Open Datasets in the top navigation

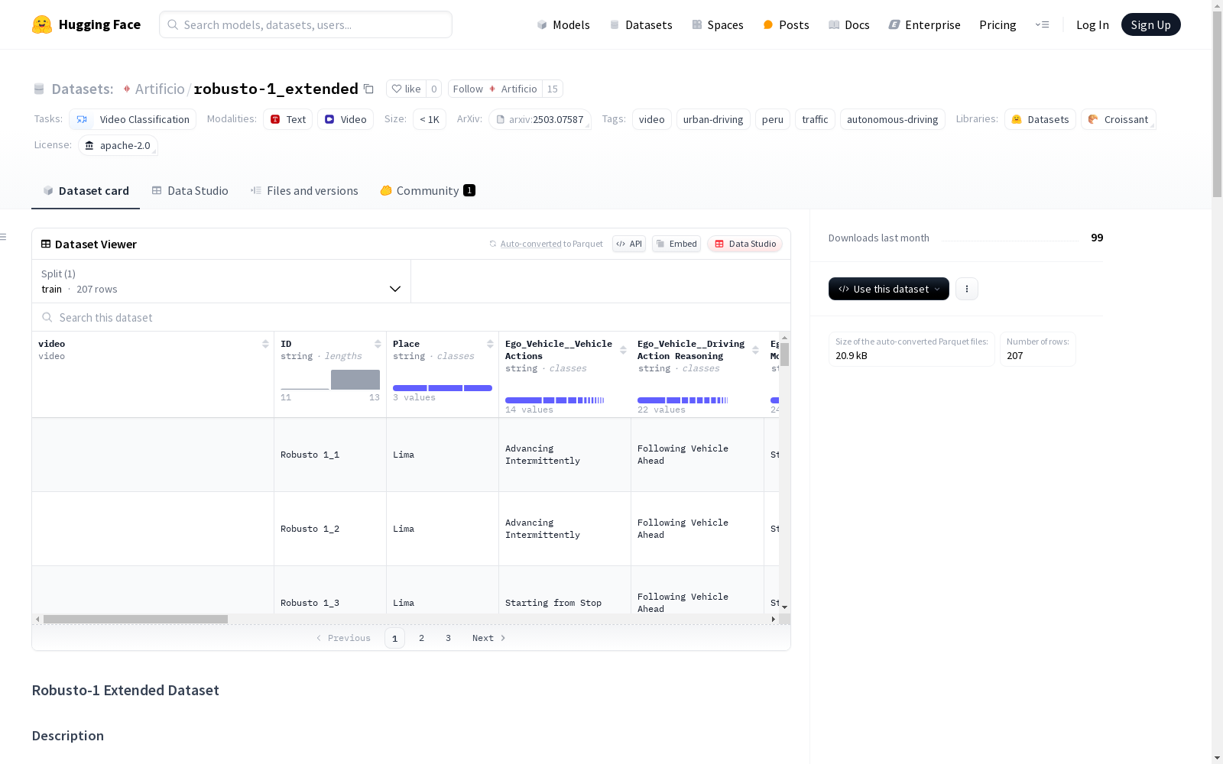pyautogui.click(x=641, y=24)
